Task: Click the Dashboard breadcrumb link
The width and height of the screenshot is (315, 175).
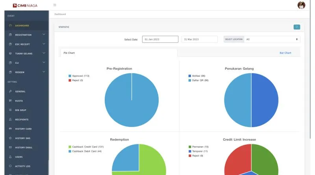Action: coord(60,14)
